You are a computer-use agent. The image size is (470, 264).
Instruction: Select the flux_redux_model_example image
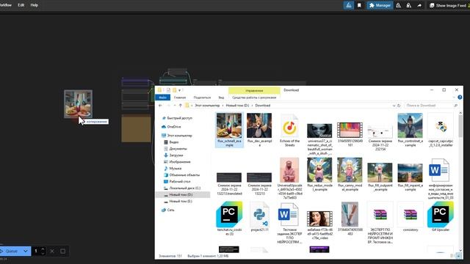pos(319,175)
